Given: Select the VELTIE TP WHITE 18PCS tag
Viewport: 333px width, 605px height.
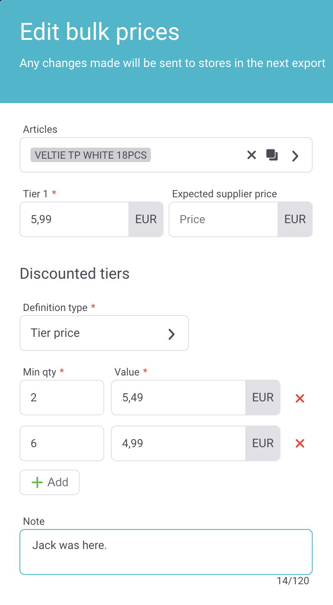Looking at the screenshot, I should 91,155.
